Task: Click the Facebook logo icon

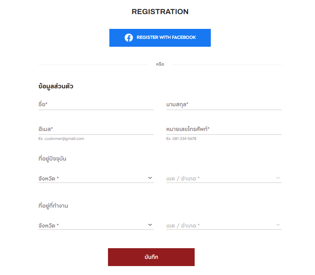Action: pos(129,37)
